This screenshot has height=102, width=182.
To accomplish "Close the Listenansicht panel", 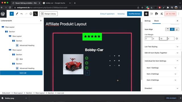I will [x=41, y=21].
